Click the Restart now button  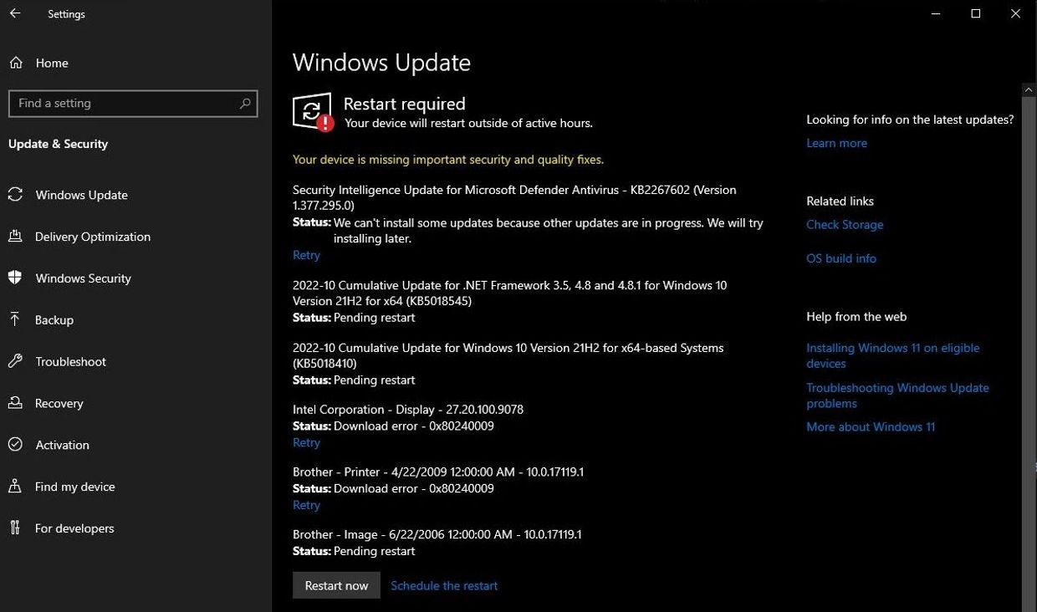click(x=336, y=585)
